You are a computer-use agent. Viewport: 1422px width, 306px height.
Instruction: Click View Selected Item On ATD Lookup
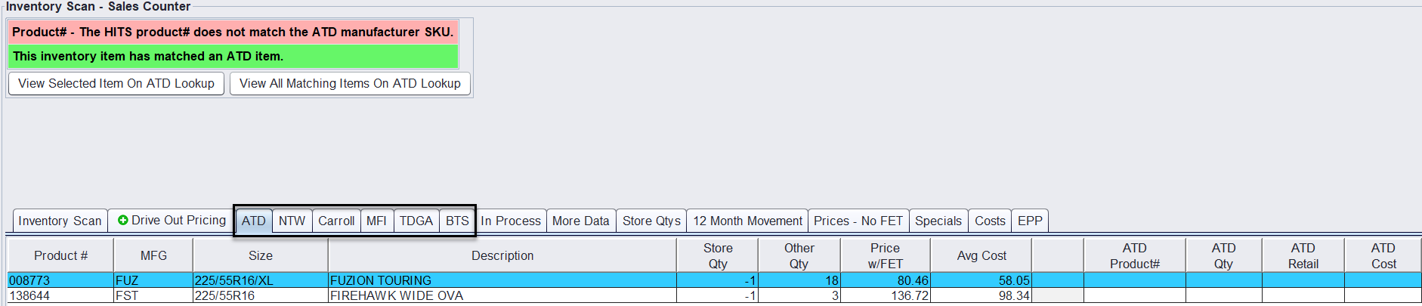click(116, 83)
